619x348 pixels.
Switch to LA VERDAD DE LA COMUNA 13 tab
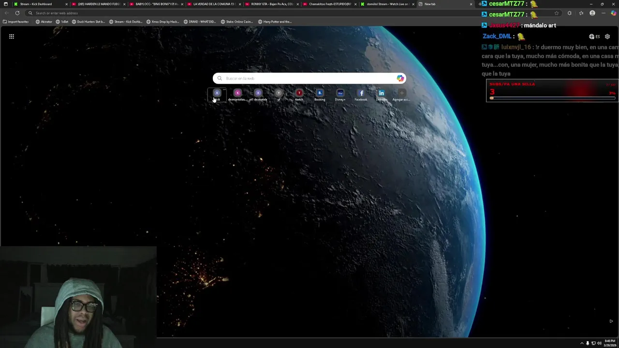click(x=214, y=4)
